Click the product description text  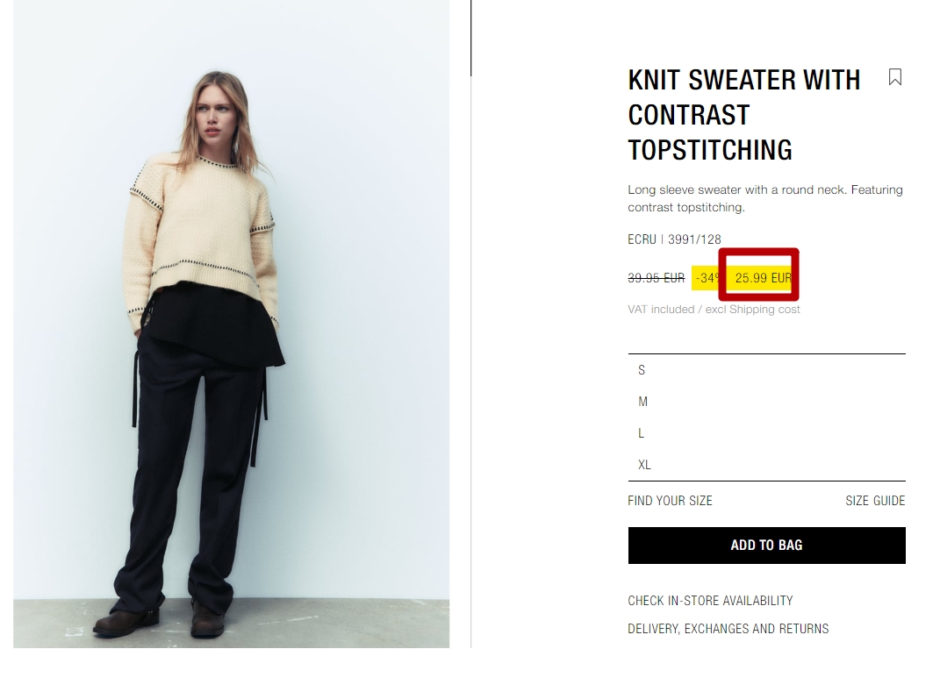tap(765, 198)
